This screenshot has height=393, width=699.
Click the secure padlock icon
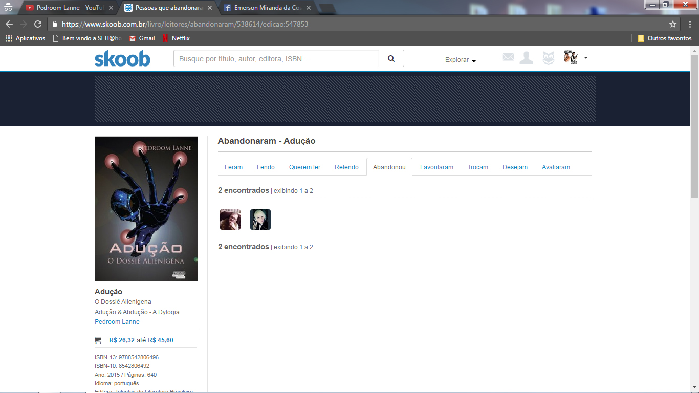tap(55, 24)
